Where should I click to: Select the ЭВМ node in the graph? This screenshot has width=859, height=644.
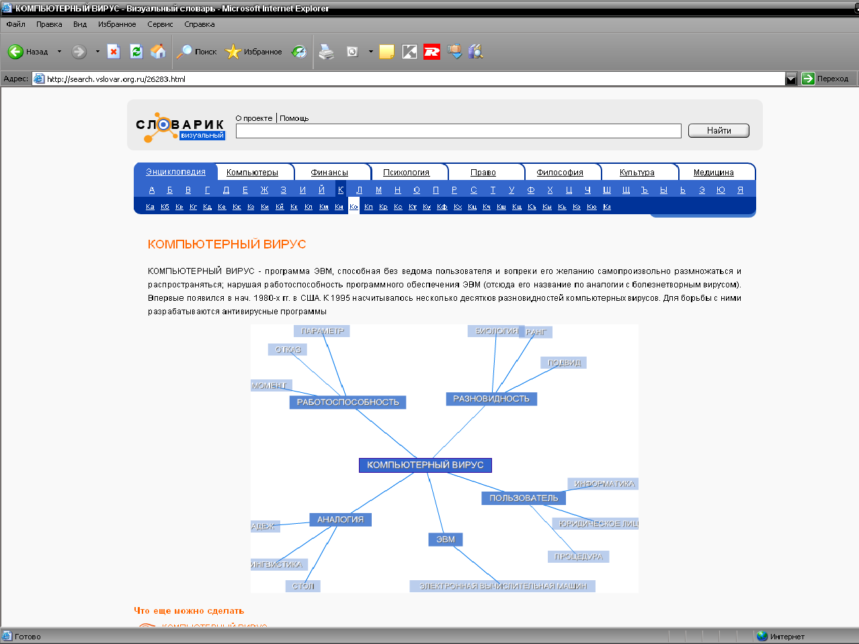446,539
